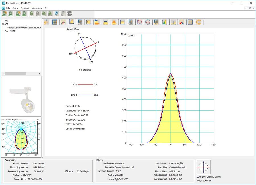
Task: Show the orange light cone diagram
Action: click(x=114, y=22)
